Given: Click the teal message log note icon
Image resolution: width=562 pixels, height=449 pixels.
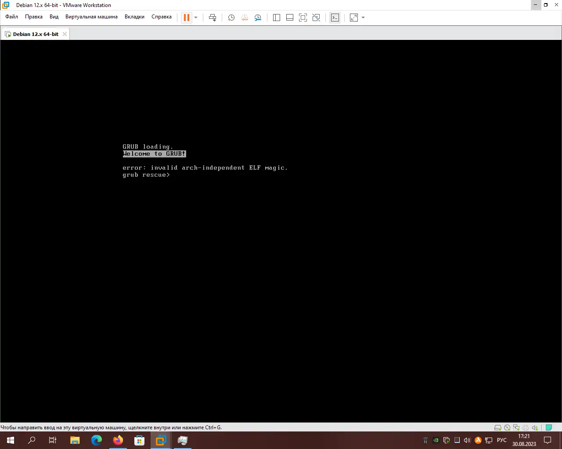Looking at the screenshot, I should (549, 428).
